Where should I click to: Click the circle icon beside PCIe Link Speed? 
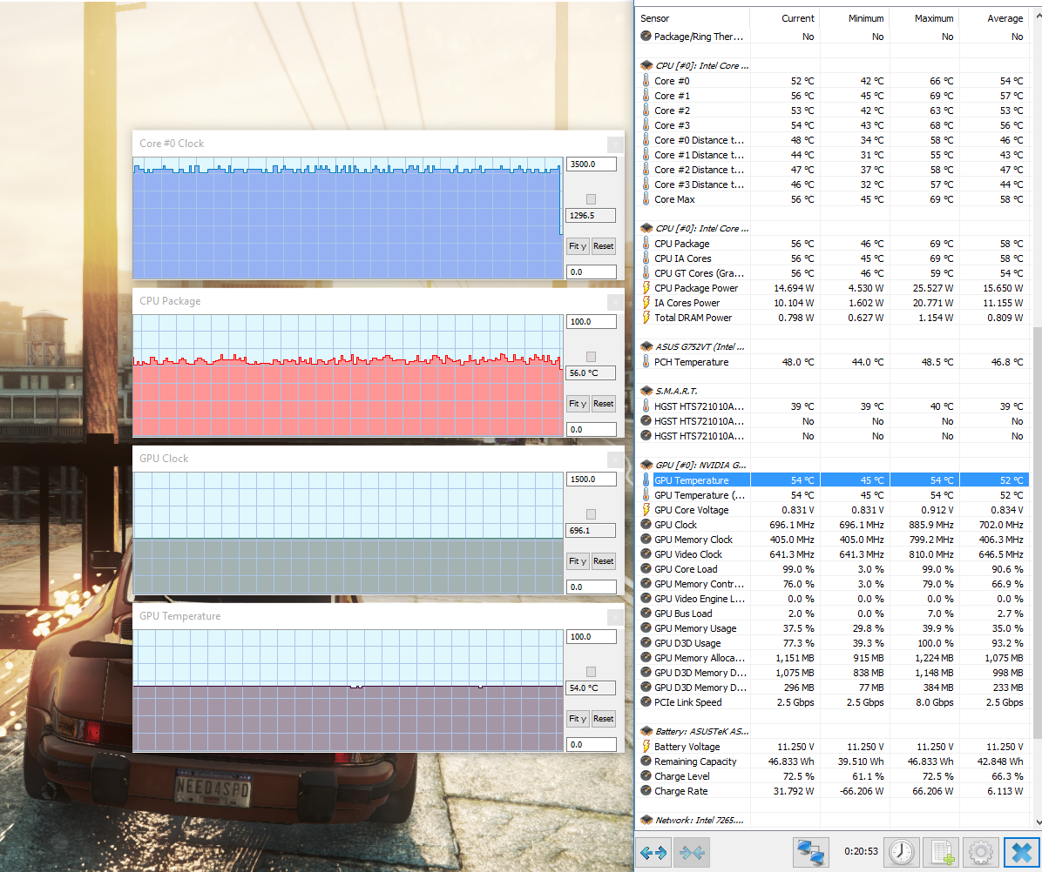click(x=646, y=702)
